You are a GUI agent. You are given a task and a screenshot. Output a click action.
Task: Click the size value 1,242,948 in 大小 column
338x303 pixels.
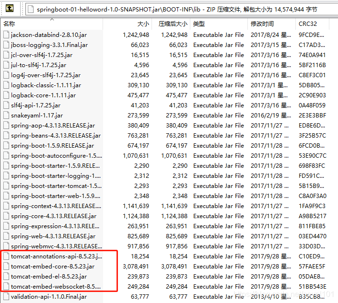pos(136,35)
